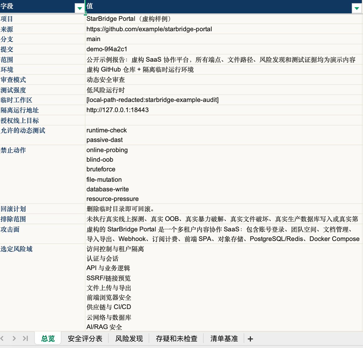Click the passive-dast text

pos(104,140)
